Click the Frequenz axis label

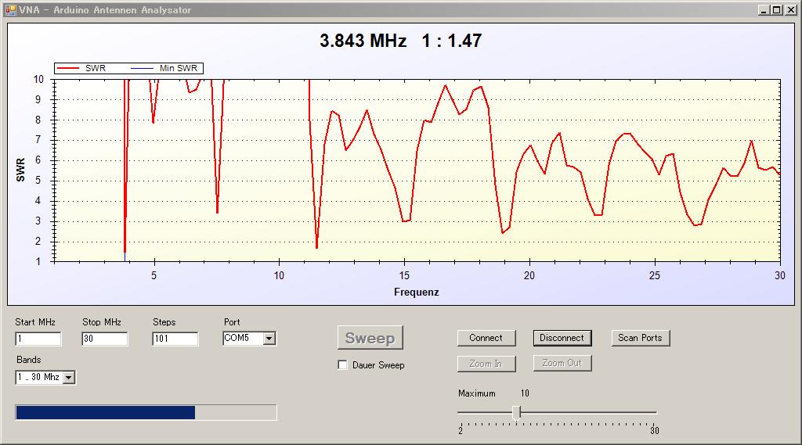tap(417, 292)
